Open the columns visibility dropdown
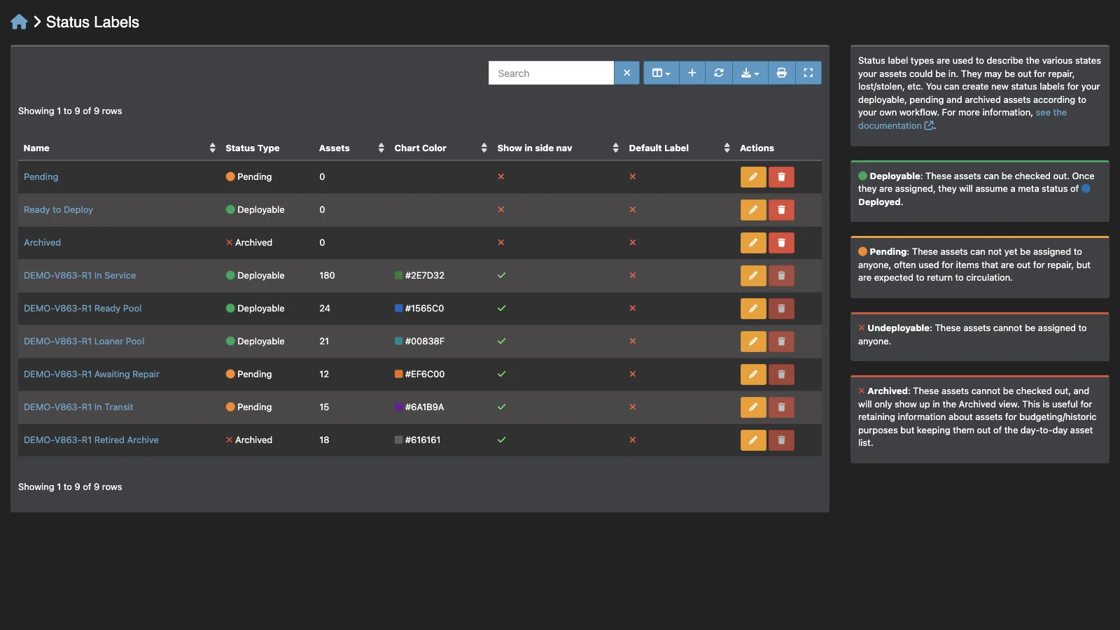This screenshot has height=630, width=1120. 661,73
